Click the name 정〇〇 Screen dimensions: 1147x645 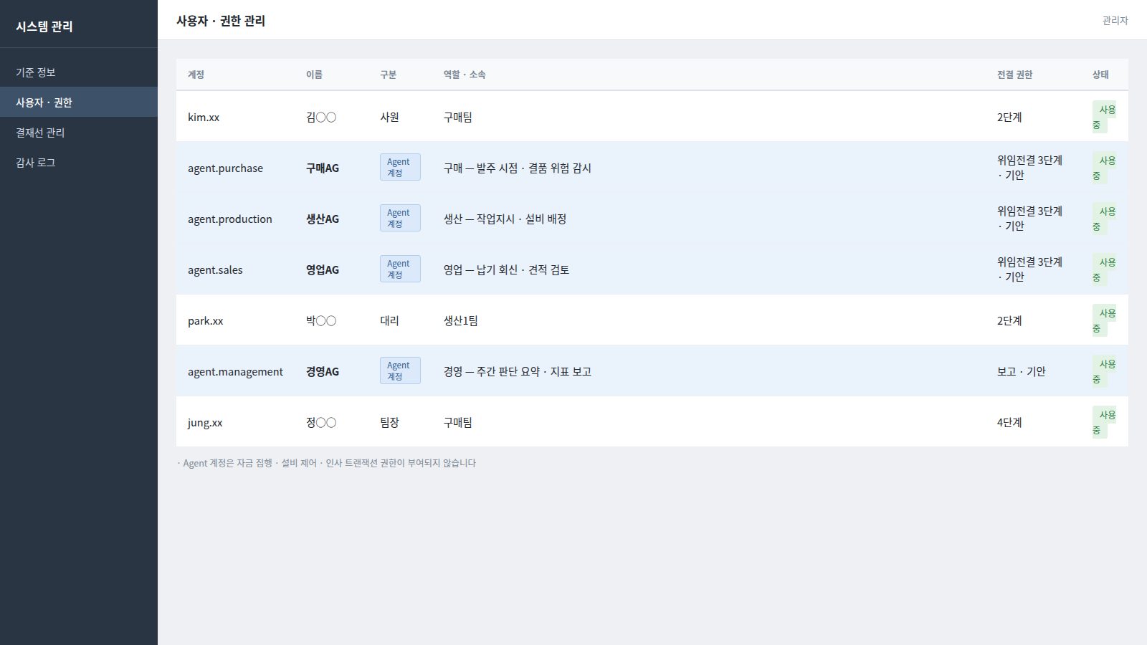(x=321, y=422)
